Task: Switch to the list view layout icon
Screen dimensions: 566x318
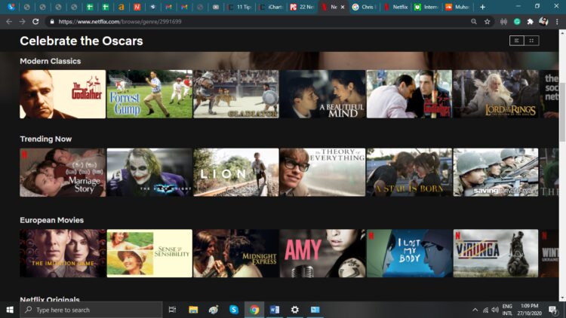Action: tap(517, 41)
